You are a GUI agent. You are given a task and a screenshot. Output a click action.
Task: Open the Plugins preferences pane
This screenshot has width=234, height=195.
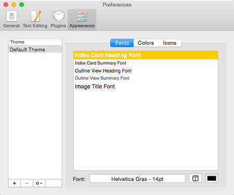[58, 19]
